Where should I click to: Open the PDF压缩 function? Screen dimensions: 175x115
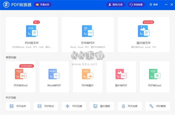[x=74, y=106]
